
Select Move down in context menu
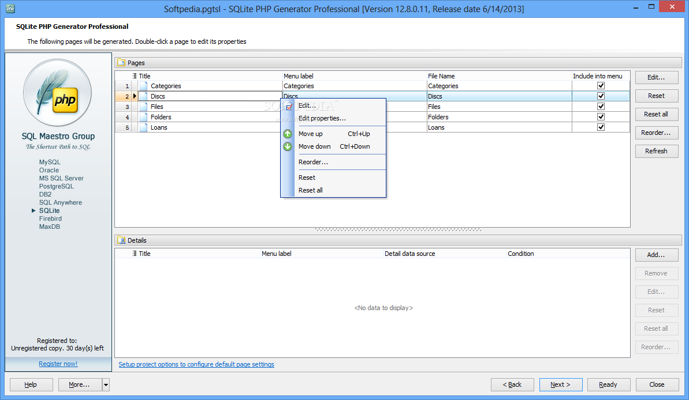tap(333, 146)
